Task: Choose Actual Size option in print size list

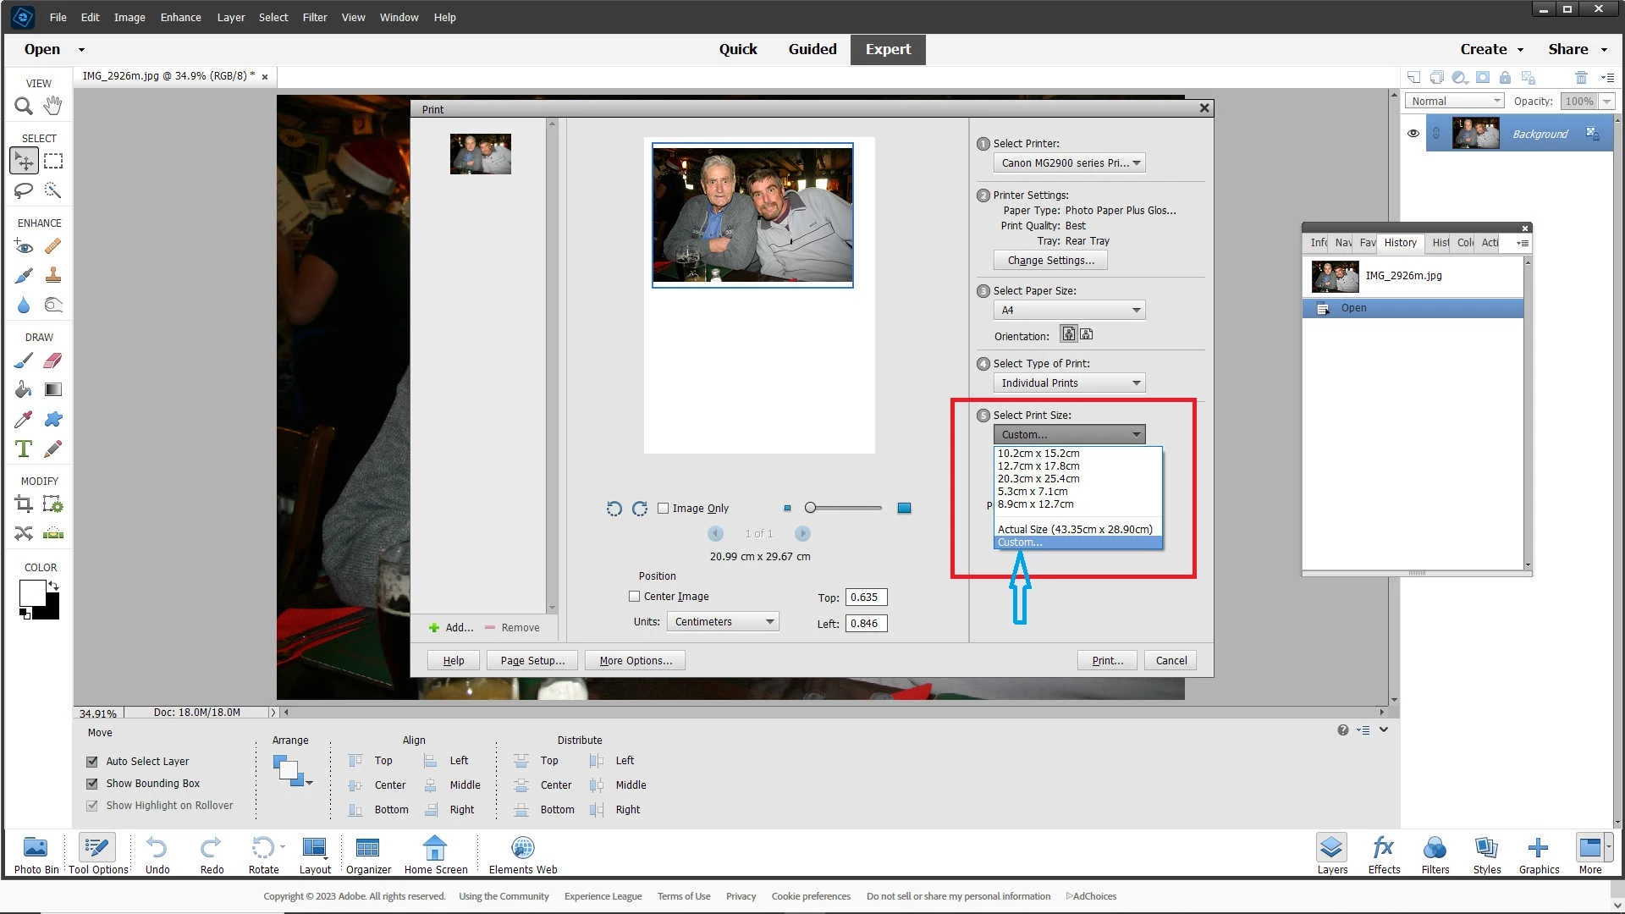Action: click(1075, 530)
